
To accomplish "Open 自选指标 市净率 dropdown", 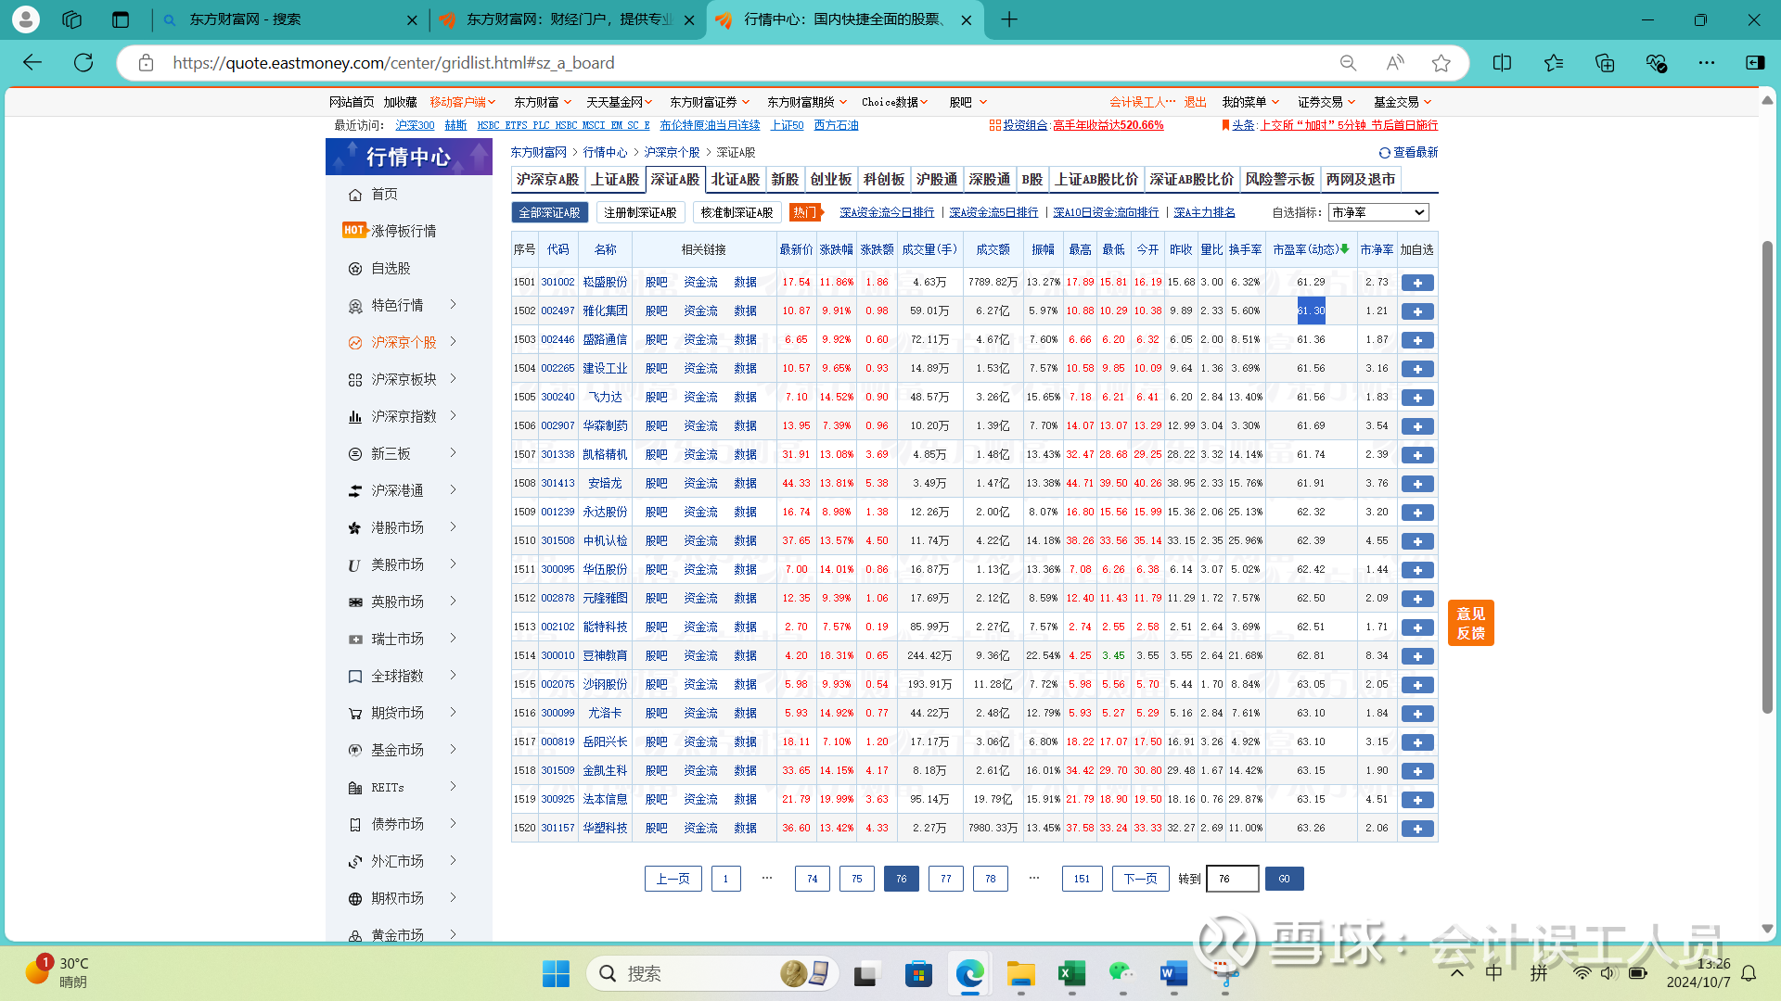I will 1378,212.
